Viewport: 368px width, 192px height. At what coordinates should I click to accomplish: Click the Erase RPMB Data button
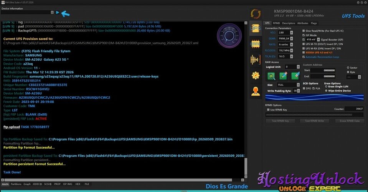[350, 121]
